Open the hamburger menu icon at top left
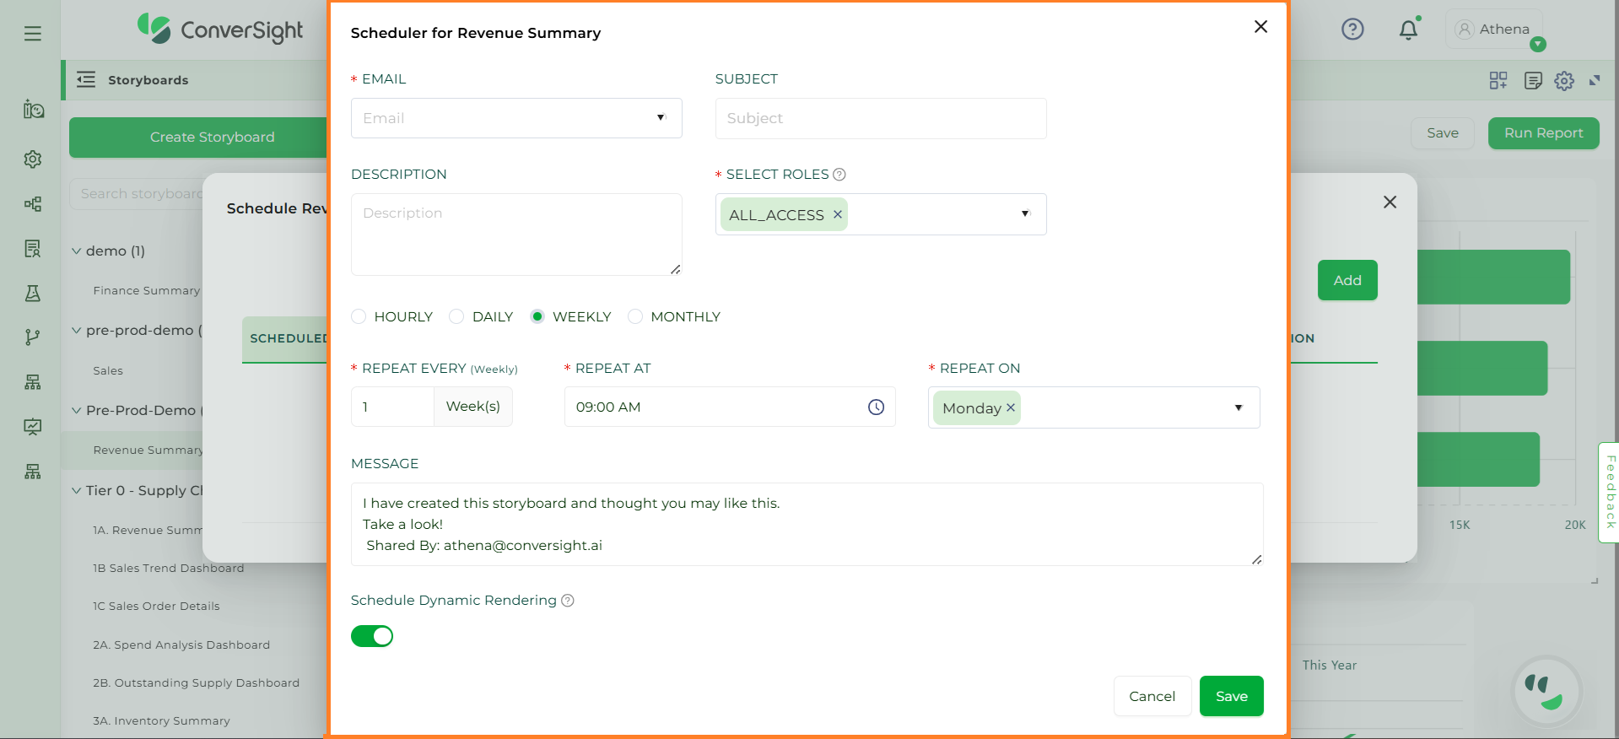This screenshot has width=1619, height=739. click(33, 34)
